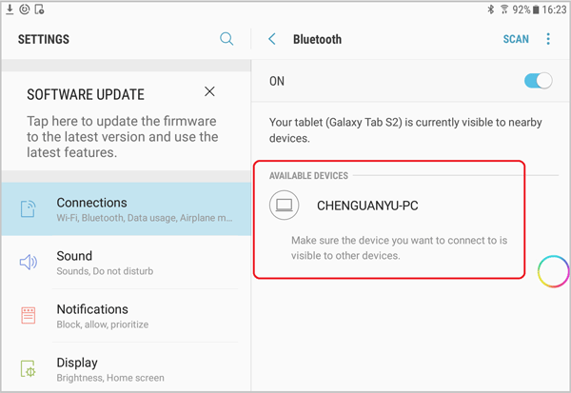Turn off the Bluetooth ON switch
The height and width of the screenshot is (393, 571).
click(x=538, y=81)
